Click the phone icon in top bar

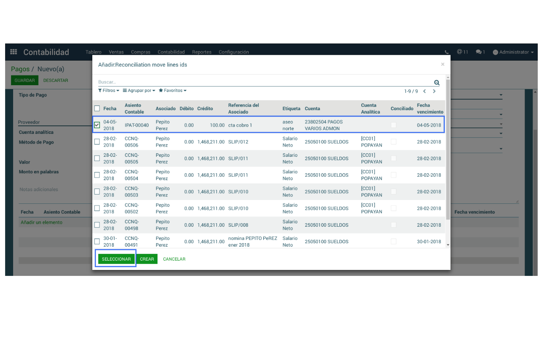click(x=447, y=52)
